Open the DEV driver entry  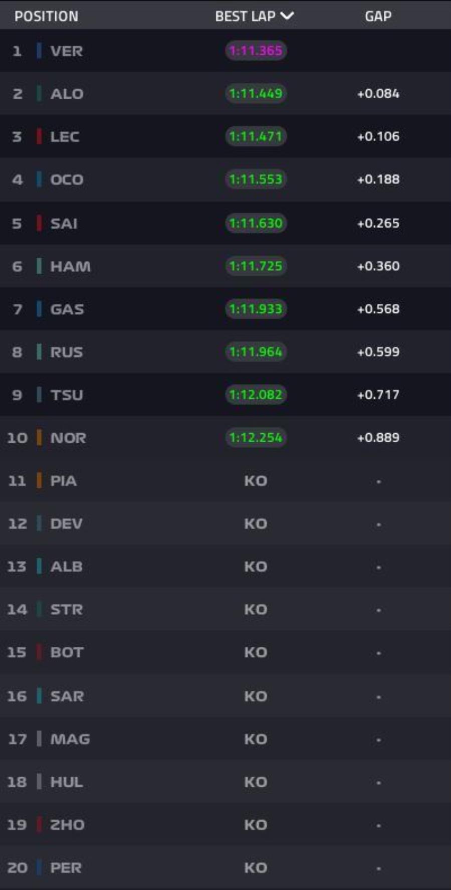tap(66, 523)
